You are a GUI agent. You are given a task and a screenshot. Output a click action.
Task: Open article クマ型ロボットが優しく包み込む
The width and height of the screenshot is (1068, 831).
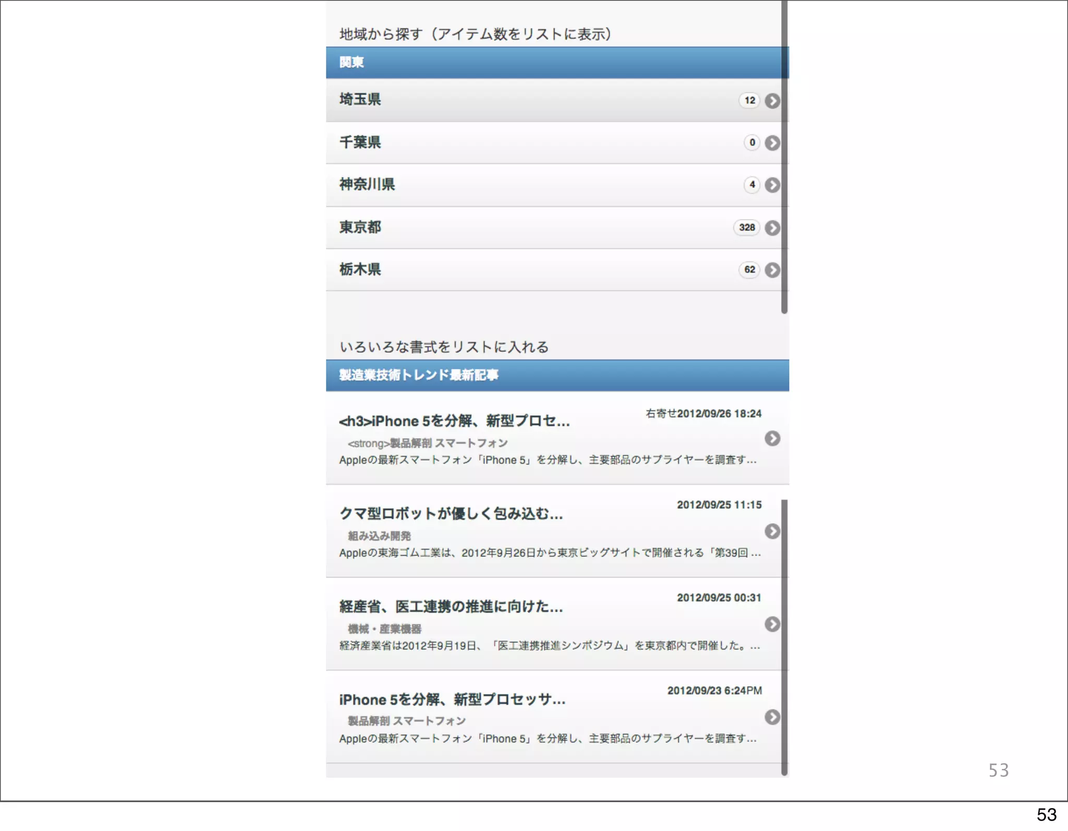tap(451, 514)
